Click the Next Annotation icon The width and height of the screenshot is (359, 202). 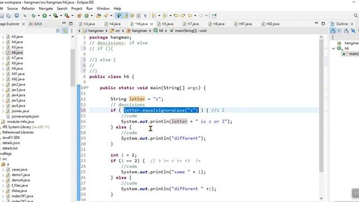click(x=154, y=16)
